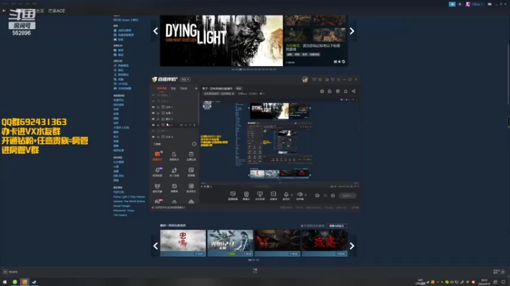This screenshot has width=510, height=286.
Task: Toggle visibility of the selected source row
Action: point(153,125)
